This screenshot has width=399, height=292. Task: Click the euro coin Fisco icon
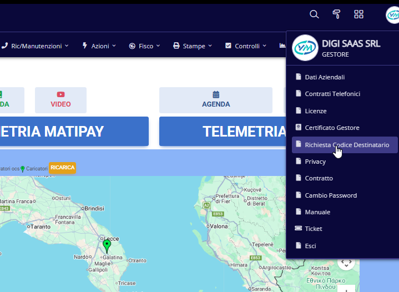[x=132, y=46]
